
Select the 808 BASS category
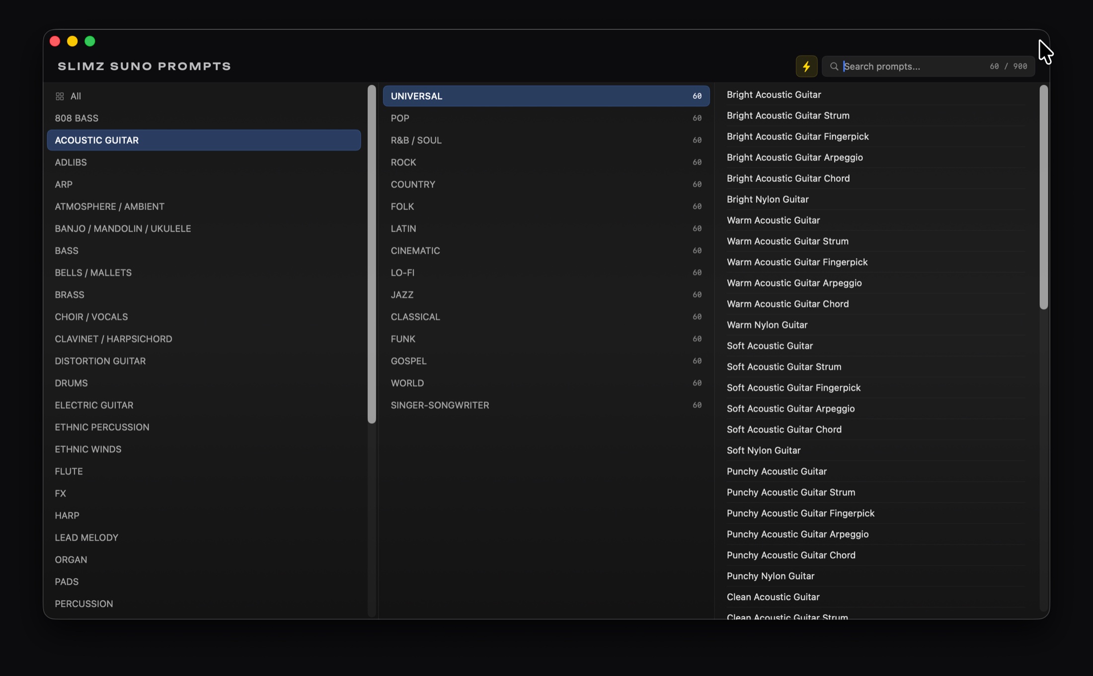204,118
